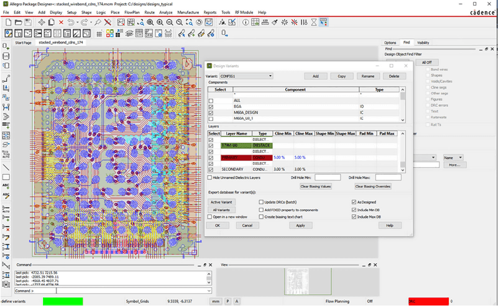Click the mm units status button
Image resolution: width=501 pixels, height=308 pixels.
coord(216,302)
